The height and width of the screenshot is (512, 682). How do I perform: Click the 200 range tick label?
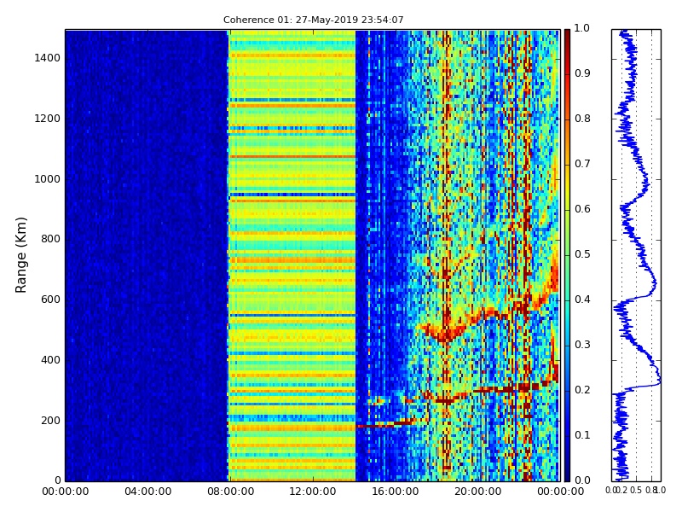coord(50,421)
